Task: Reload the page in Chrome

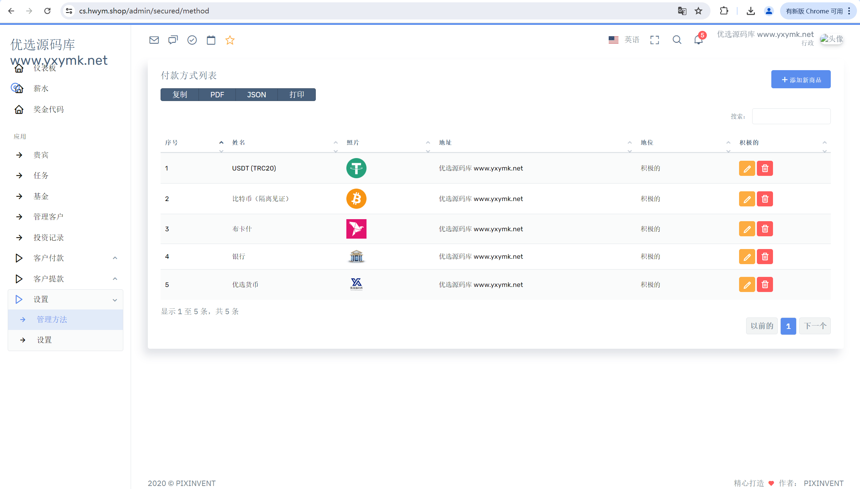Action: coord(47,11)
